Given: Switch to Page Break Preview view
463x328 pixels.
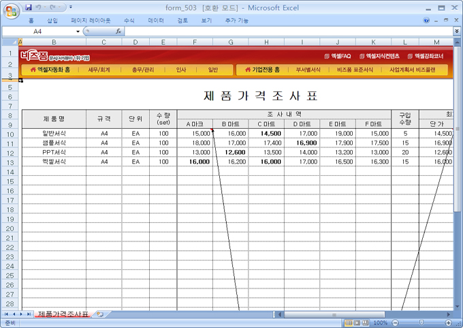Looking at the screenshot, I should tap(366, 323).
